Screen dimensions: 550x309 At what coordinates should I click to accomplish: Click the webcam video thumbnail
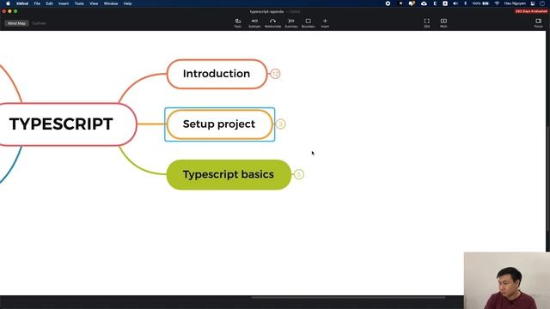tap(506, 281)
